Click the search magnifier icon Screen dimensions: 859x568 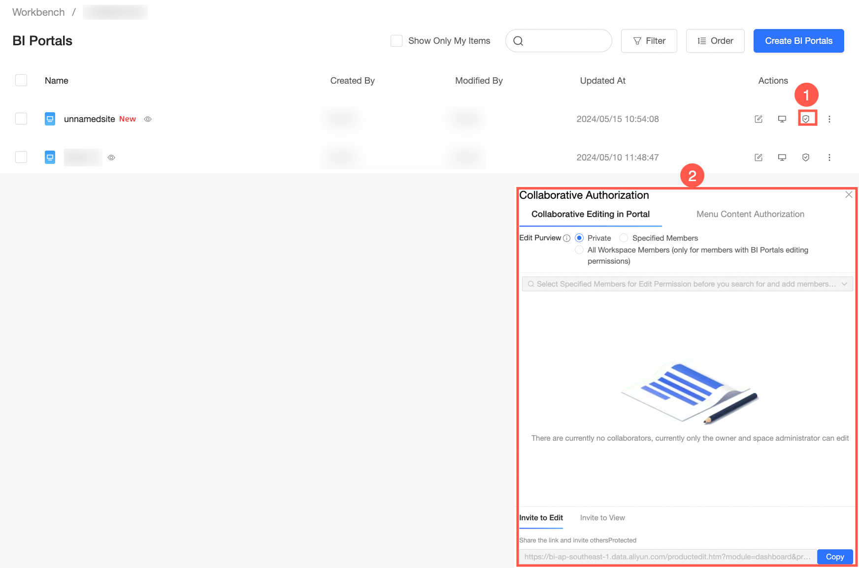tap(518, 40)
